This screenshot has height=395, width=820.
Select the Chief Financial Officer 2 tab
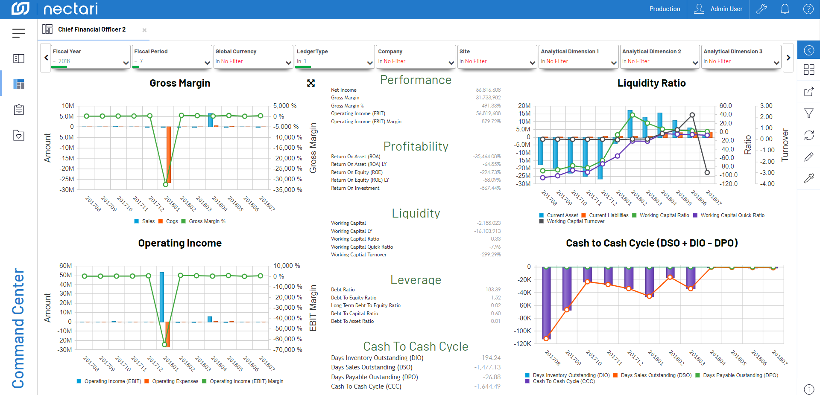91,29
